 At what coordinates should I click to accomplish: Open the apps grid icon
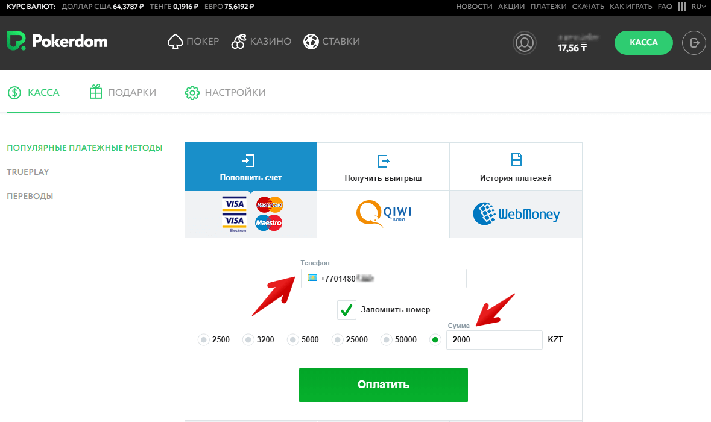[682, 7]
